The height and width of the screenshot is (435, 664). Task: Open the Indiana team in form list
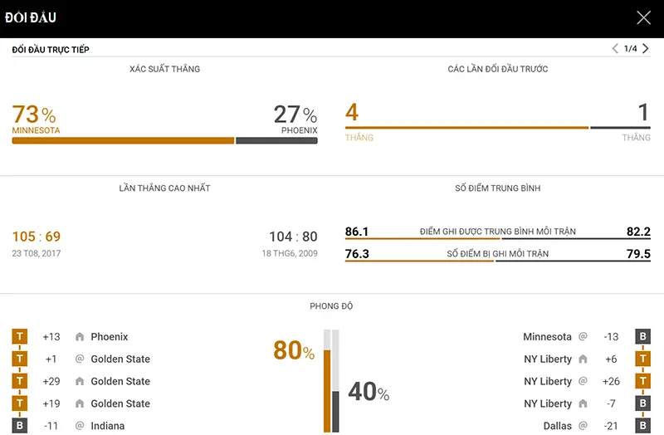[x=108, y=426]
